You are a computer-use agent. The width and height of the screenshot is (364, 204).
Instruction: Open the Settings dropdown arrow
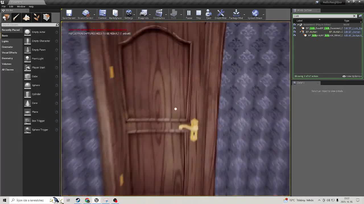[x=134, y=14]
